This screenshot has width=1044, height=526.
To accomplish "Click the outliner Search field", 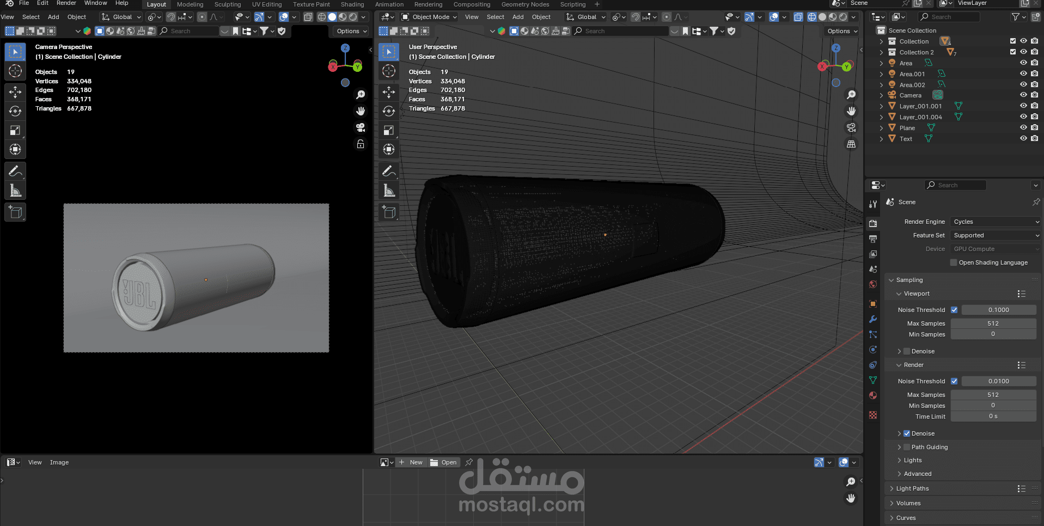I will click(949, 17).
